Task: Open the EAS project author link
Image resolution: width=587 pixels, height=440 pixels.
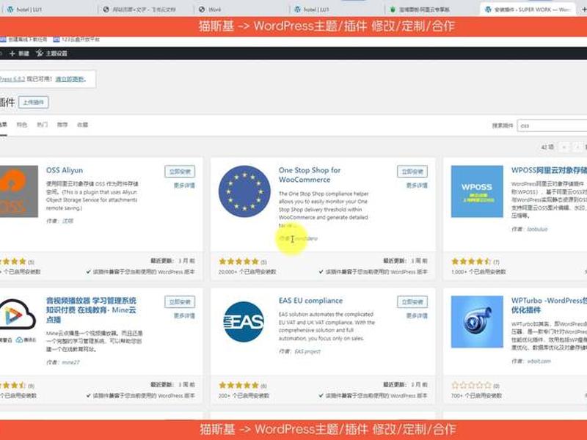Action: point(307,351)
